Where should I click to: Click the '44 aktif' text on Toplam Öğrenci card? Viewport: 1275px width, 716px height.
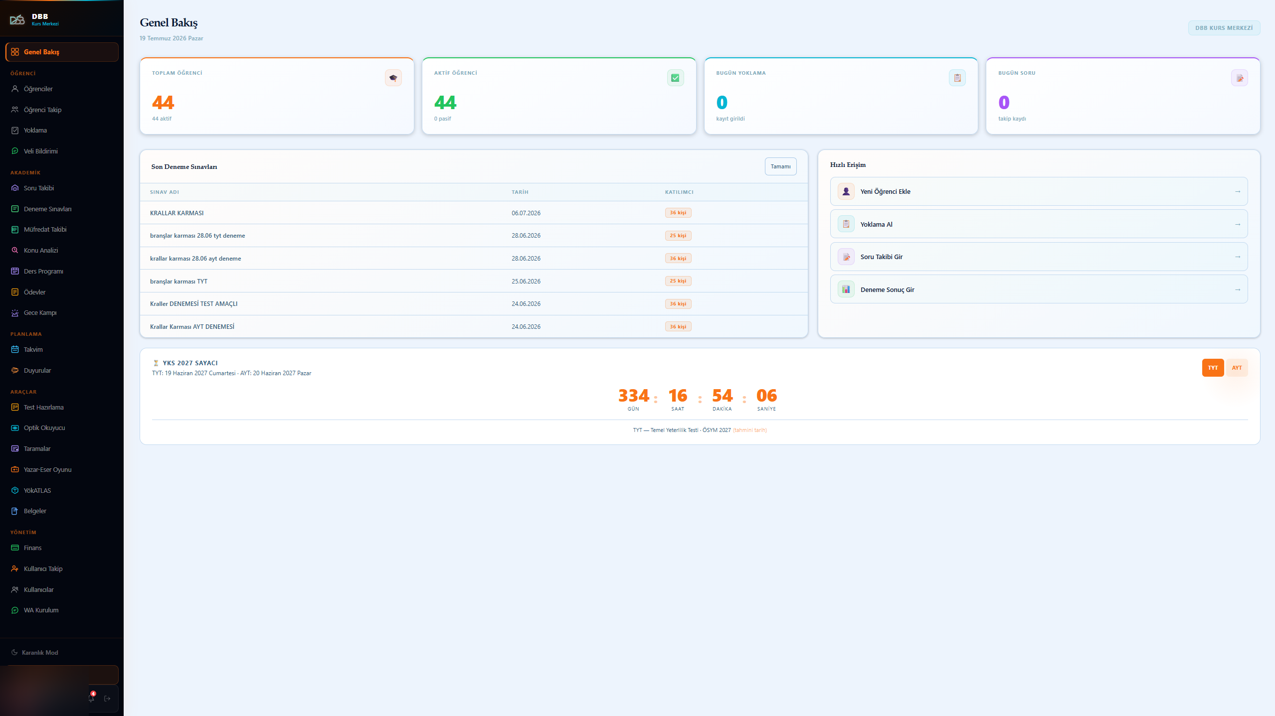point(162,119)
